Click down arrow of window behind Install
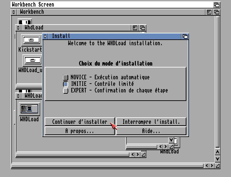 coord(171,140)
